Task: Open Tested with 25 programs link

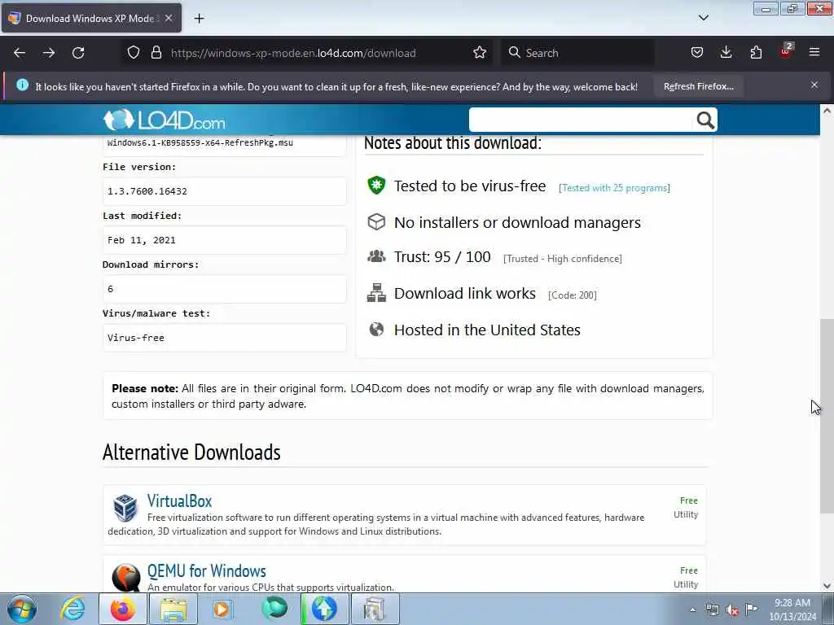Action: point(614,188)
